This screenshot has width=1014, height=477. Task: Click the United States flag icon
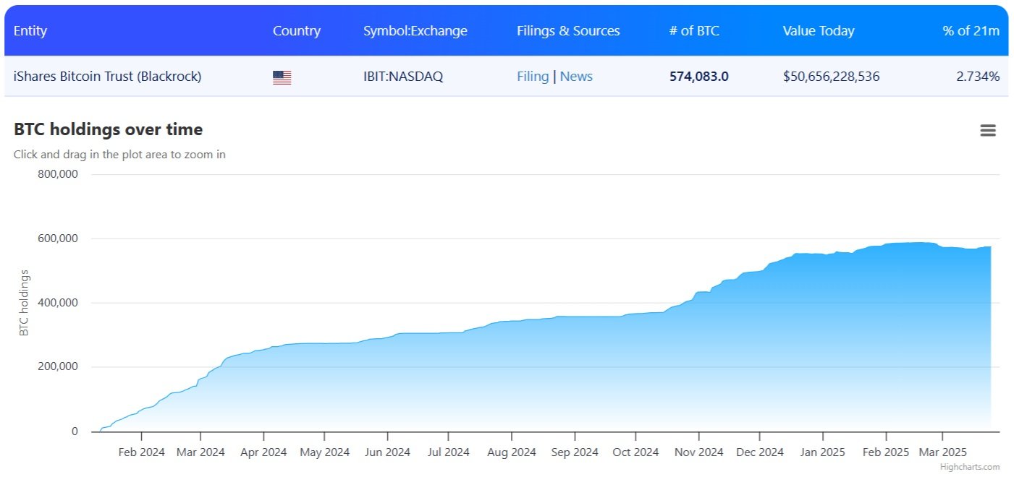tap(282, 77)
